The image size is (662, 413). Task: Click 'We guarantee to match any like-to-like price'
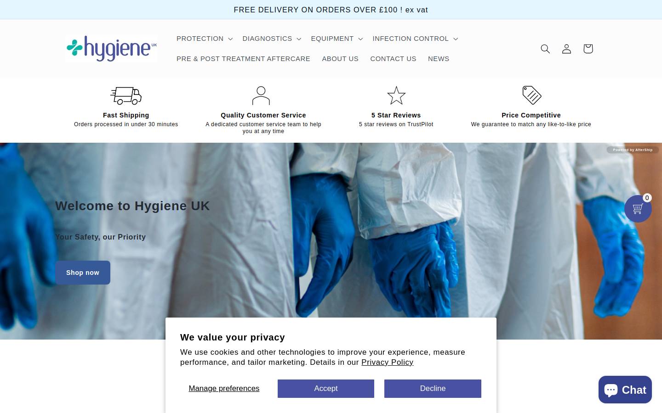point(531,124)
